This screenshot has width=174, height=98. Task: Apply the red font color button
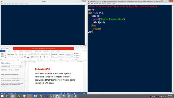coord(28,57)
